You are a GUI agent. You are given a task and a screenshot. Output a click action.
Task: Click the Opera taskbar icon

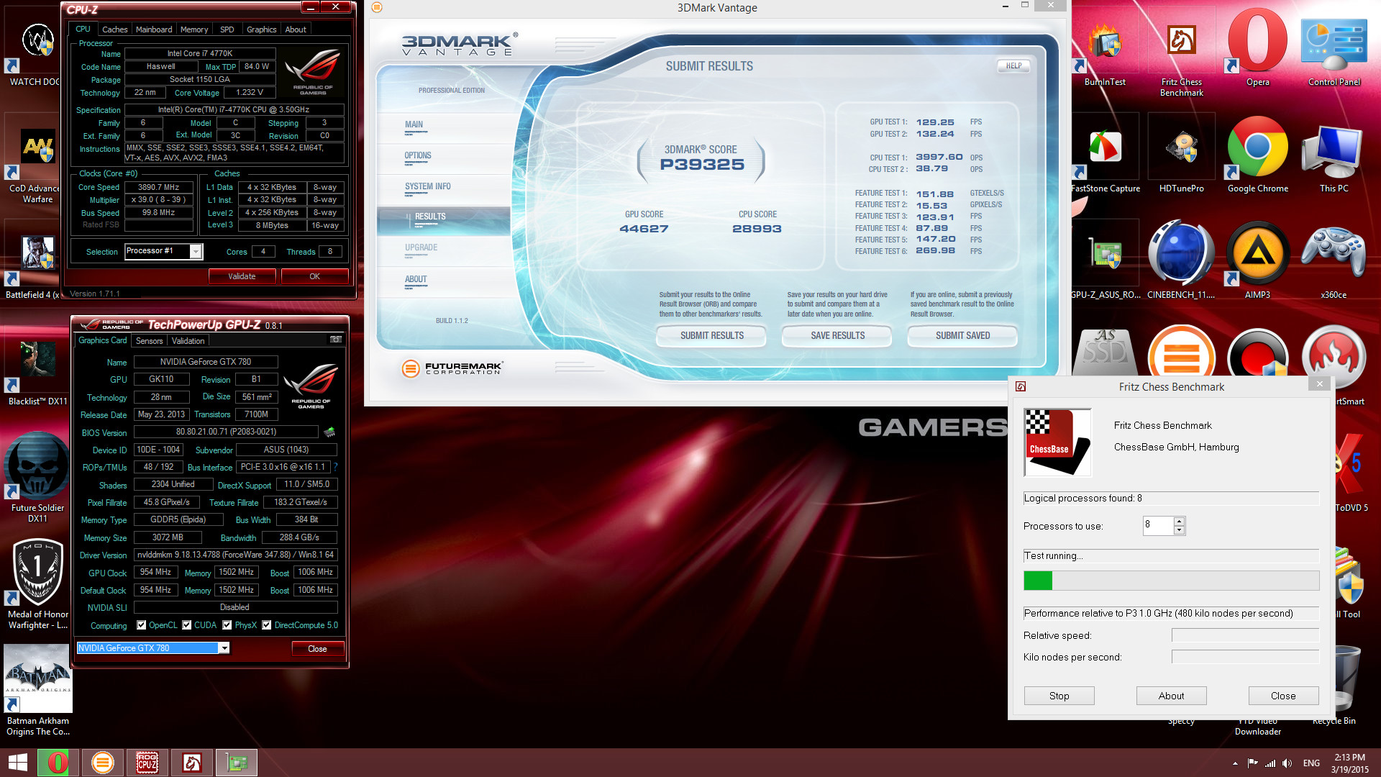pos(58,763)
